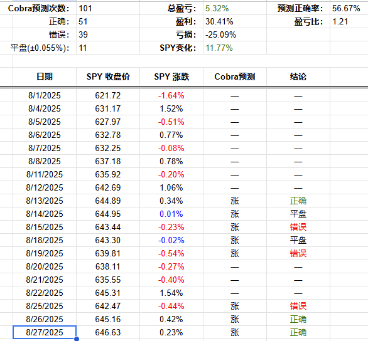Screen dimensions: 368x341
Task: Click the 涨 prediction for 8/27/2025
Action: 235,332
